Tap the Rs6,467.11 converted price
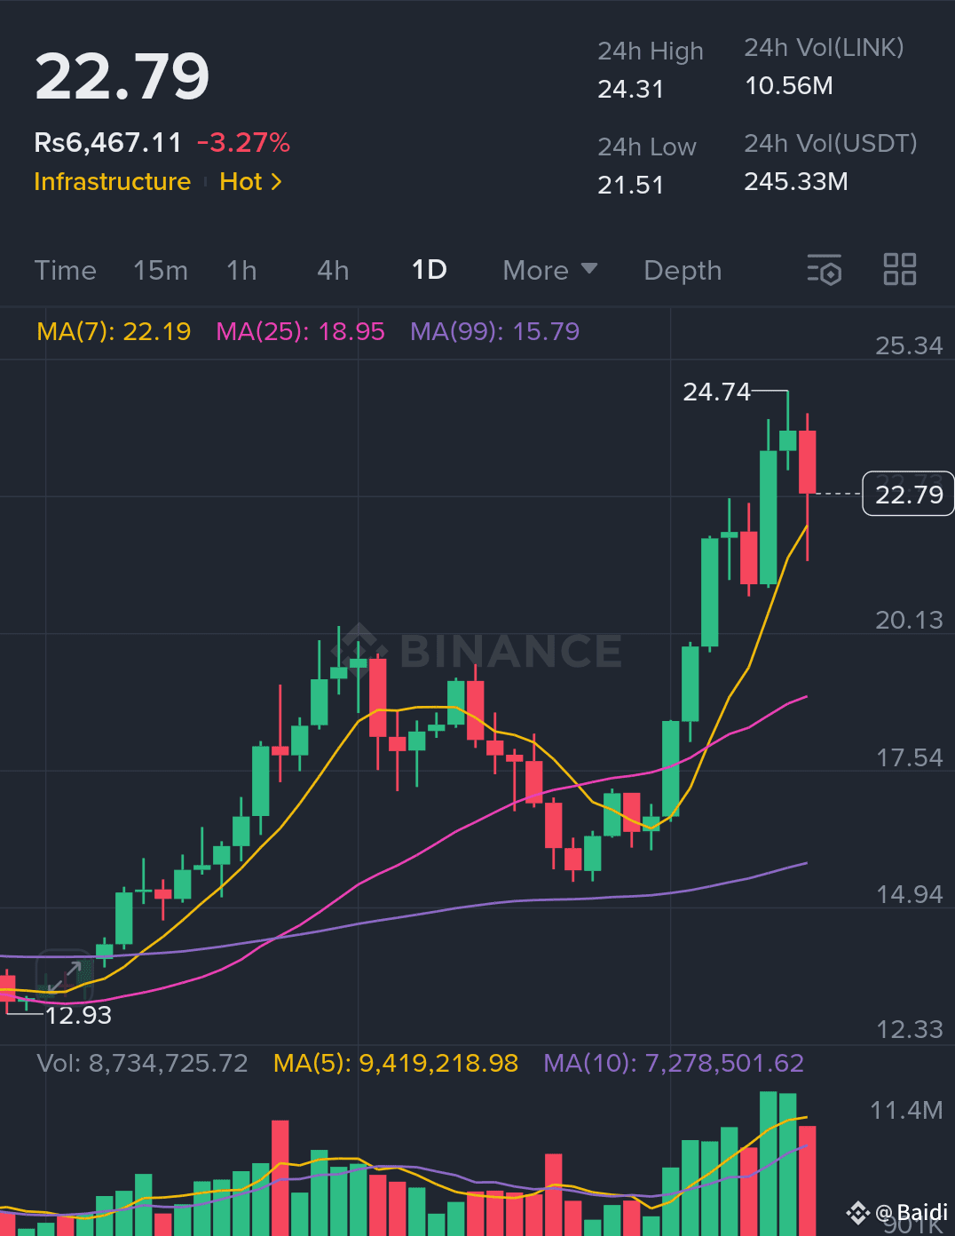Image resolution: width=955 pixels, height=1236 pixels. pyautogui.click(x=107, y=142)
